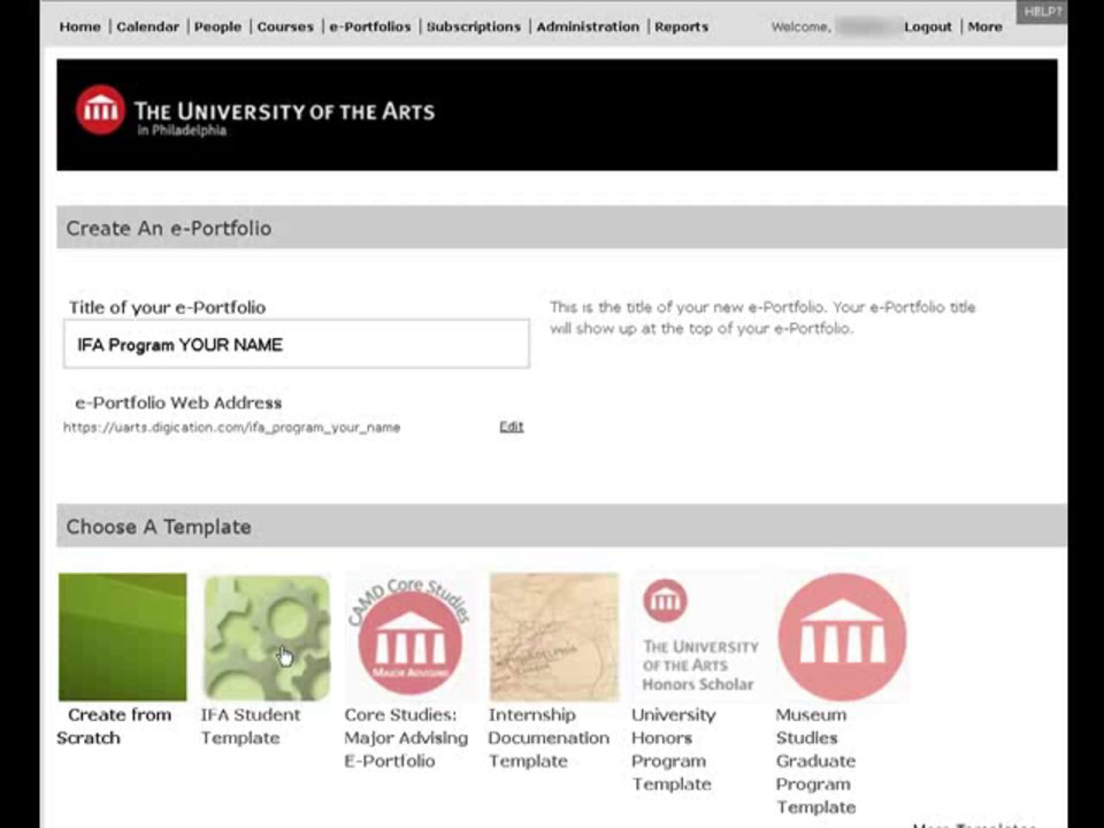The height and width of the screenshot is (828, 1104).
Task: Click the Museum Studies Graduate Program Template label
Action: pos(816,761)
